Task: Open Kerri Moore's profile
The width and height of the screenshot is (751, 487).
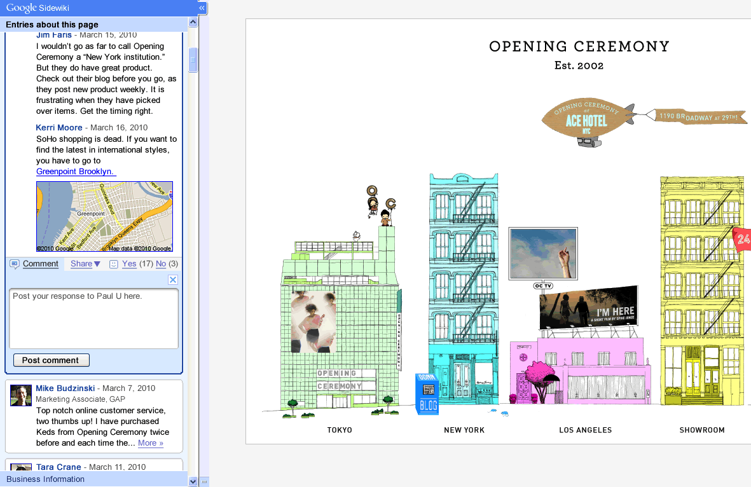Action: pyautogui.click(x=59, y=128)
